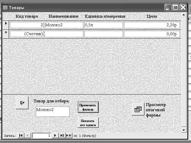Click the exit door icon button
This screenshot has height=143, width=191.
coord(22,103)
